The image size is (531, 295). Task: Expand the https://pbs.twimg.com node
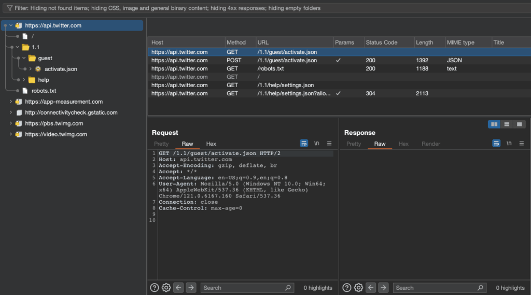click(x=11, y=123)
